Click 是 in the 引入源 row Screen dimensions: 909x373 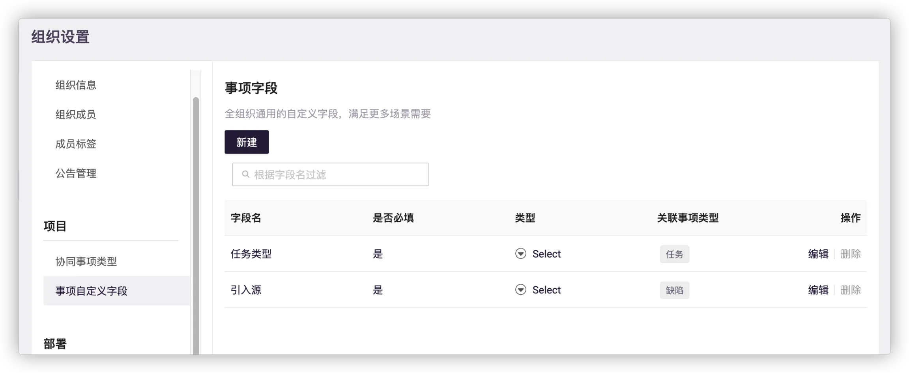pos(378,290)
